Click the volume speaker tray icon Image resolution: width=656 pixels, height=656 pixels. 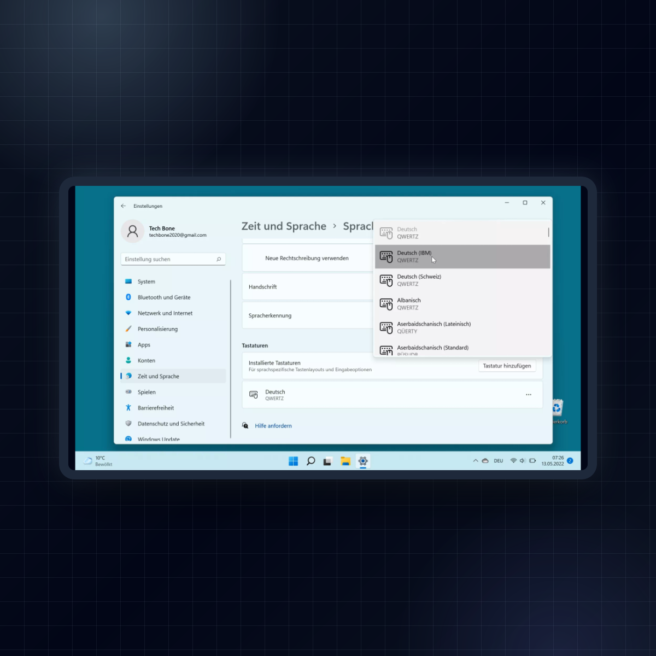pos(523,461)
